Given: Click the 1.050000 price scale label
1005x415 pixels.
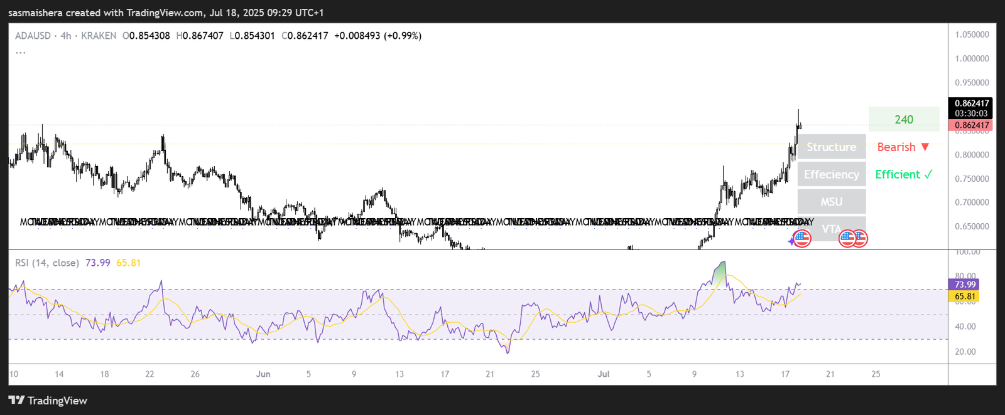Looking at the screenshot, I should 972,34.
